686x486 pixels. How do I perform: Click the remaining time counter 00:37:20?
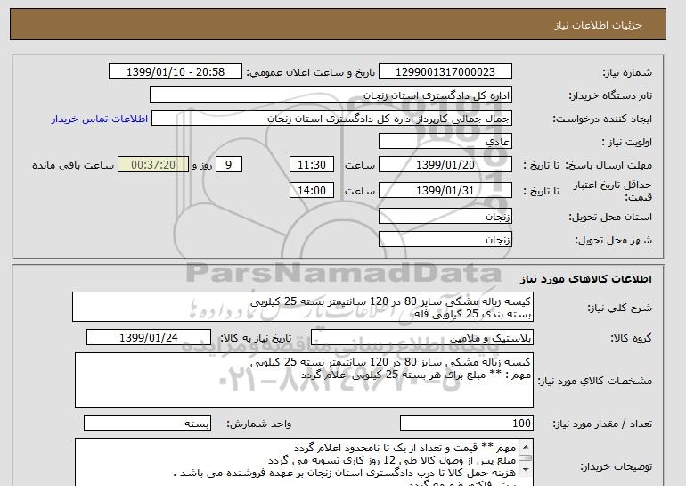click(153, 165)
